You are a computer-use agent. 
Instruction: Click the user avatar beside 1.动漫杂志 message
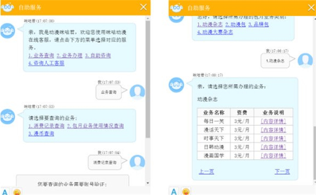[x=305, y=60]
